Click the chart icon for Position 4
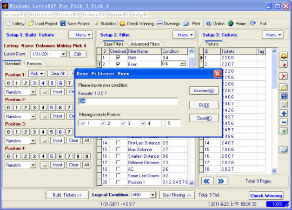The image size is (292, 210). click(x=44, y=165)
